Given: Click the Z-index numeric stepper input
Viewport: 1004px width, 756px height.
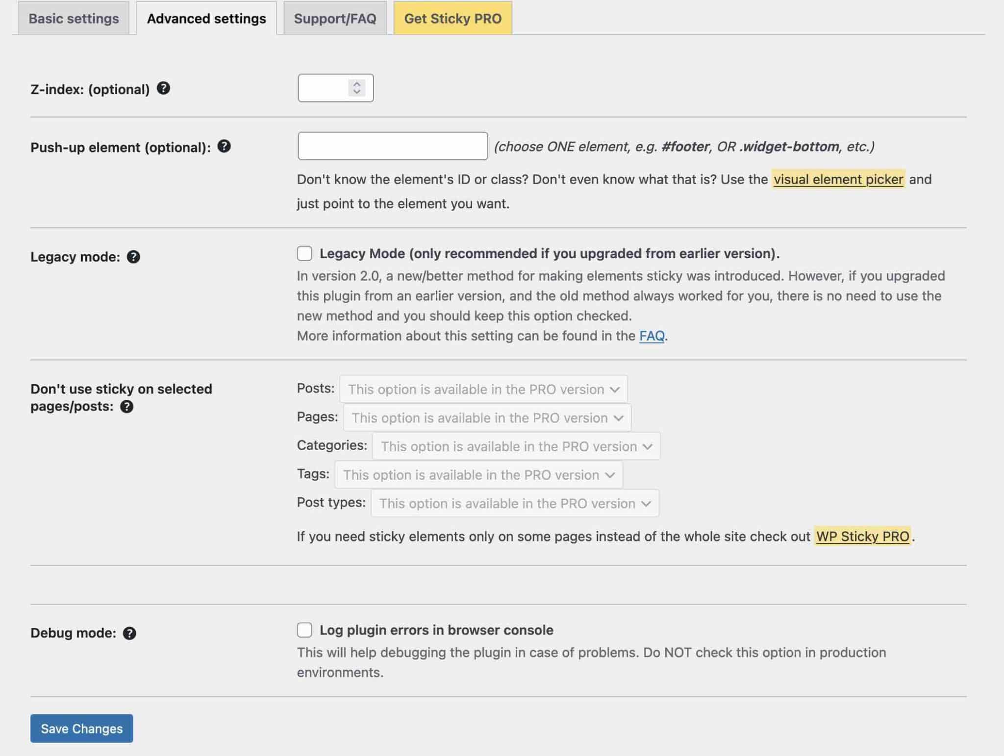Looking at the screenshot, I should (x=334, y=87).
